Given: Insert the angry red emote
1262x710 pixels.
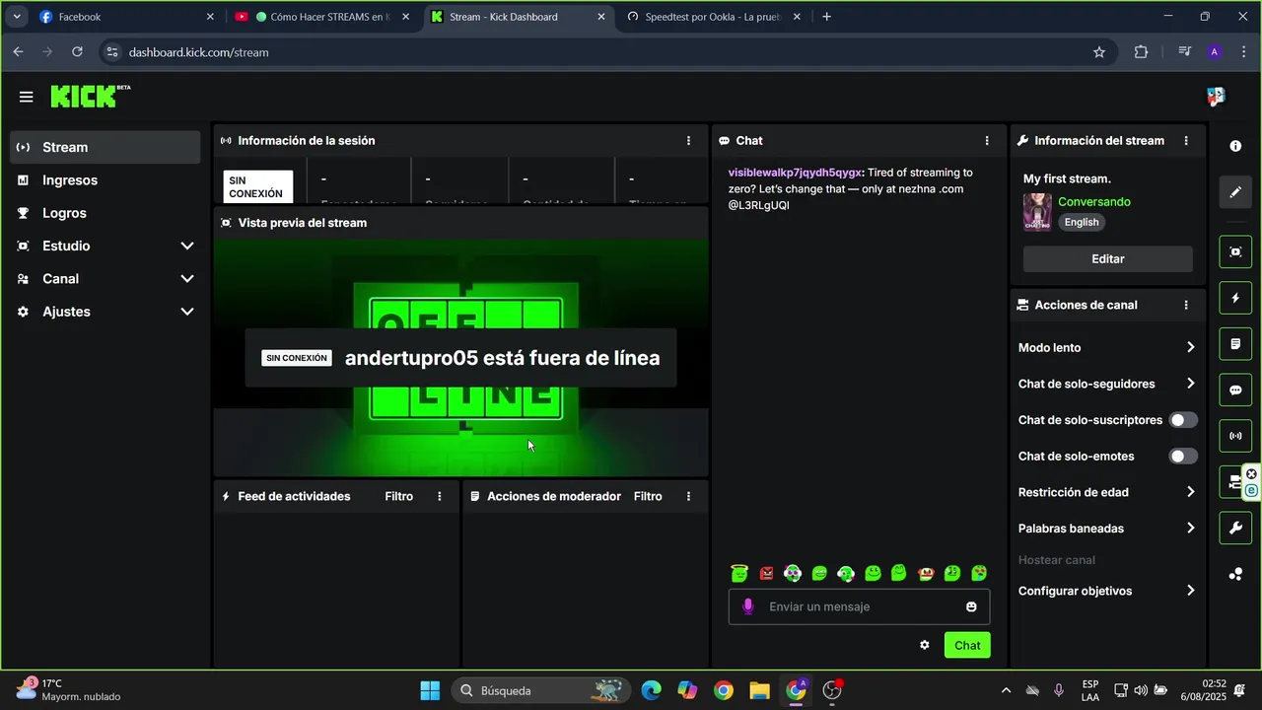Looking at the screenshot, I should [x=766, y=573].
